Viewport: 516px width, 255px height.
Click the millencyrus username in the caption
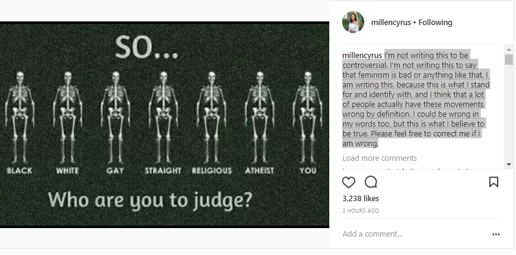pos(362,55)
